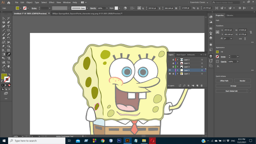The height and width of the screenshot is (144, 256).
Task: Open Edit Toolbar three dots
Action: tap(6, 99)
